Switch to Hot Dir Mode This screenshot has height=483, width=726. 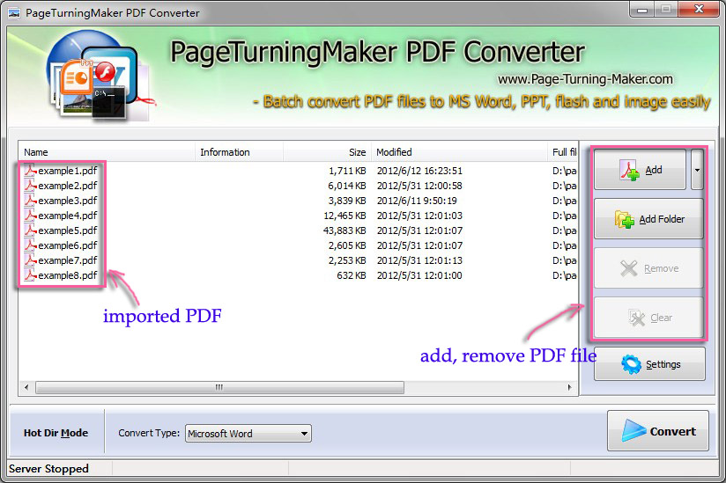click(56, 433)
